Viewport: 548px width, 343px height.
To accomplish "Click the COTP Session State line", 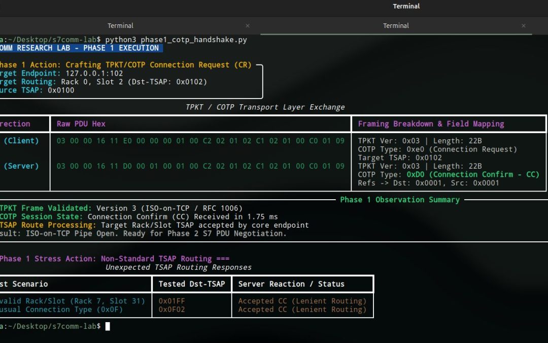I will (x=139, y=216).
